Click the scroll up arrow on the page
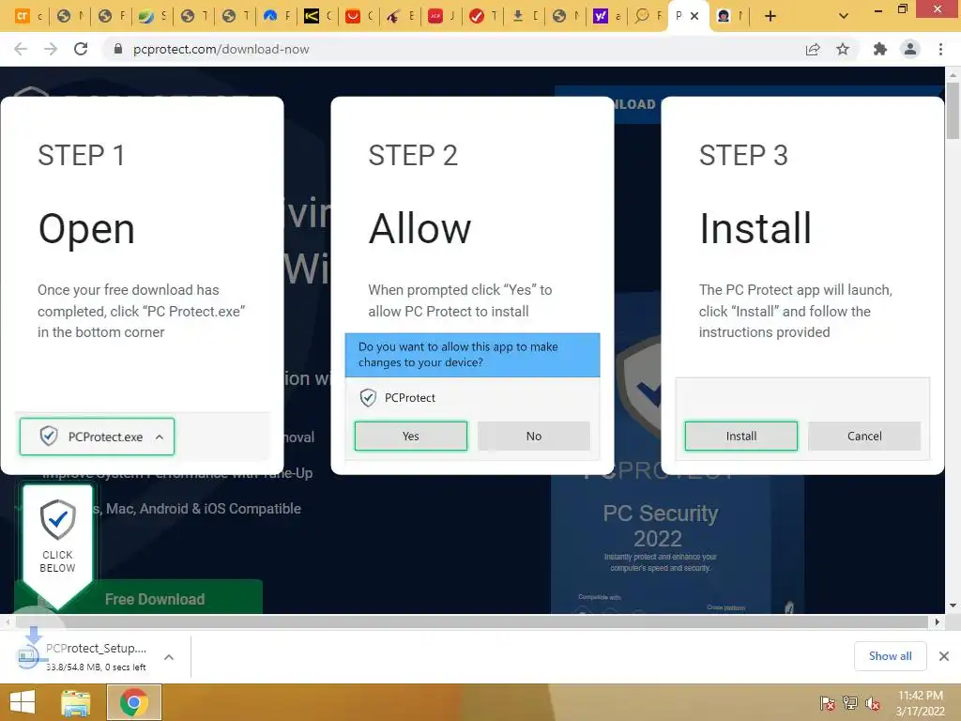The height and width of the screenshot is (721, 961). pos(953,74)
